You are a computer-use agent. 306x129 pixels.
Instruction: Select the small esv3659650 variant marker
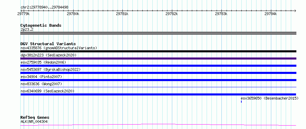point(241,102)
